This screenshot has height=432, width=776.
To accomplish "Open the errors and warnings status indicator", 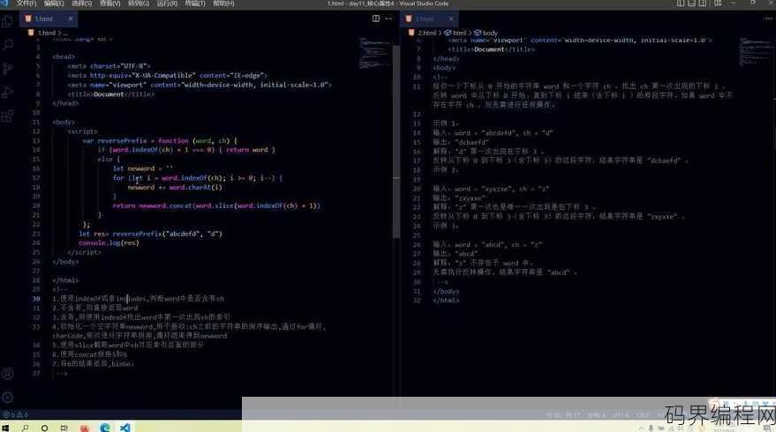I will tap(16, 414).
